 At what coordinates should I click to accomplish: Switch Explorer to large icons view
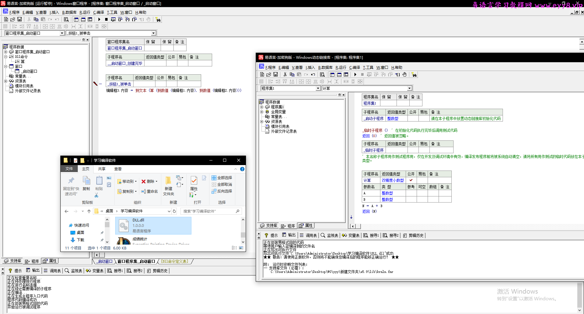[241, 248]
